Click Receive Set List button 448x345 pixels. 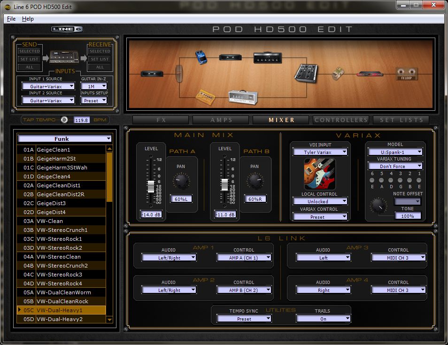click(100, 59)
